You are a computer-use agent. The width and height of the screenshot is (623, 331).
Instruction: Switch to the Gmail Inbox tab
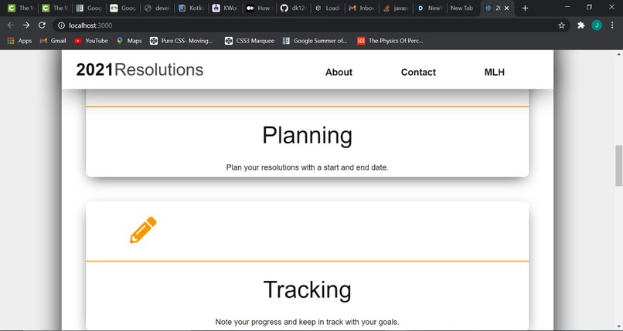click(x=362, y=8)
